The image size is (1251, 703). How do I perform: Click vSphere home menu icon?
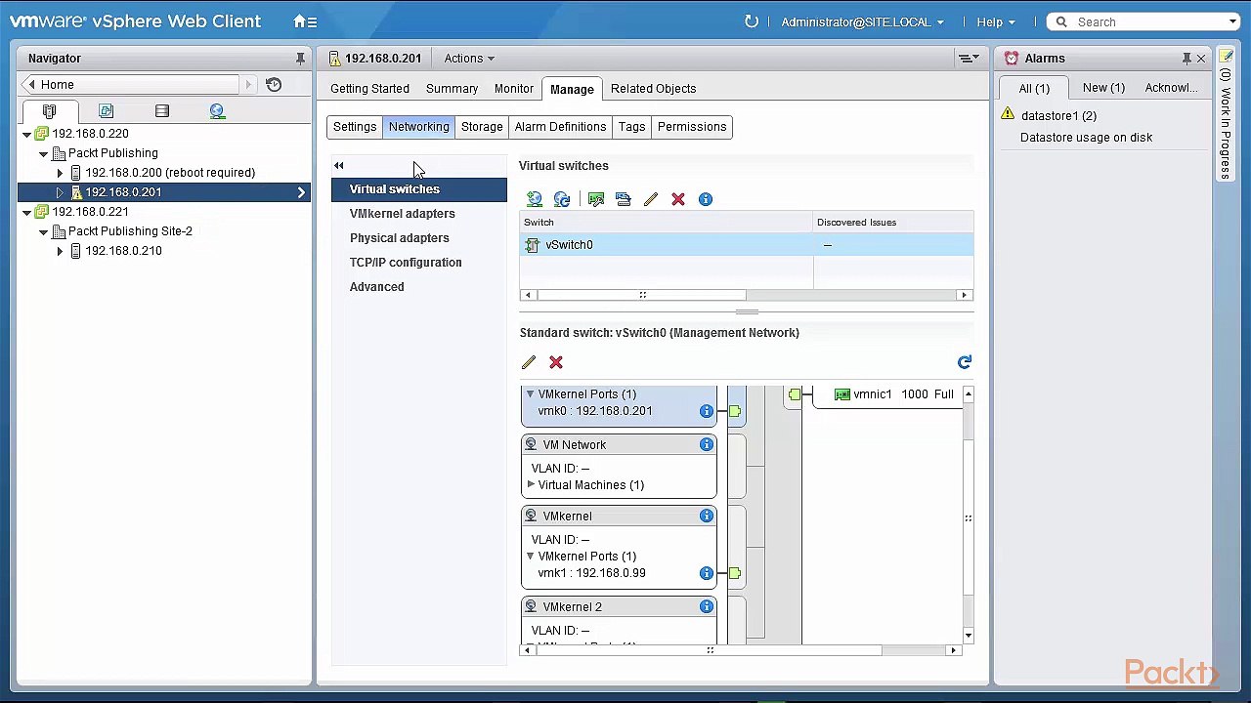tap(305, 21)
